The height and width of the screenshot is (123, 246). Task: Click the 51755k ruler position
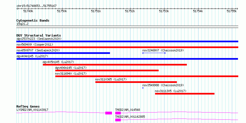click(x=232, y=11)
